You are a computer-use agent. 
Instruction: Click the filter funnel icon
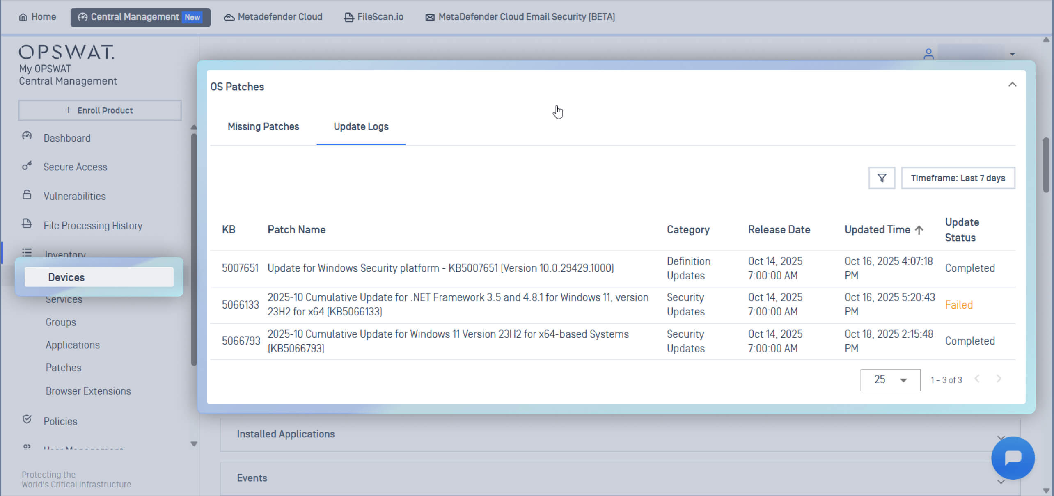tap(882, 178)
